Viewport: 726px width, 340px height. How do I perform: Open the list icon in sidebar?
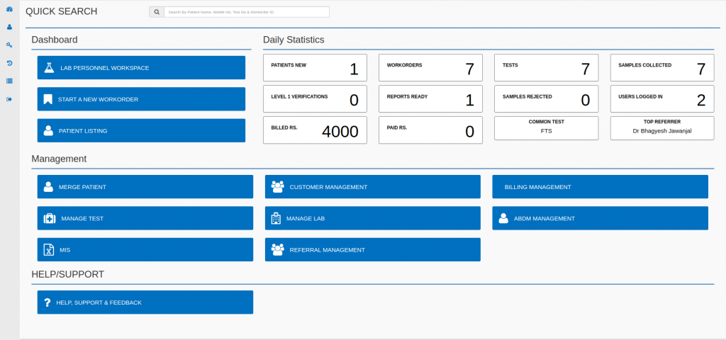point(9,81)
